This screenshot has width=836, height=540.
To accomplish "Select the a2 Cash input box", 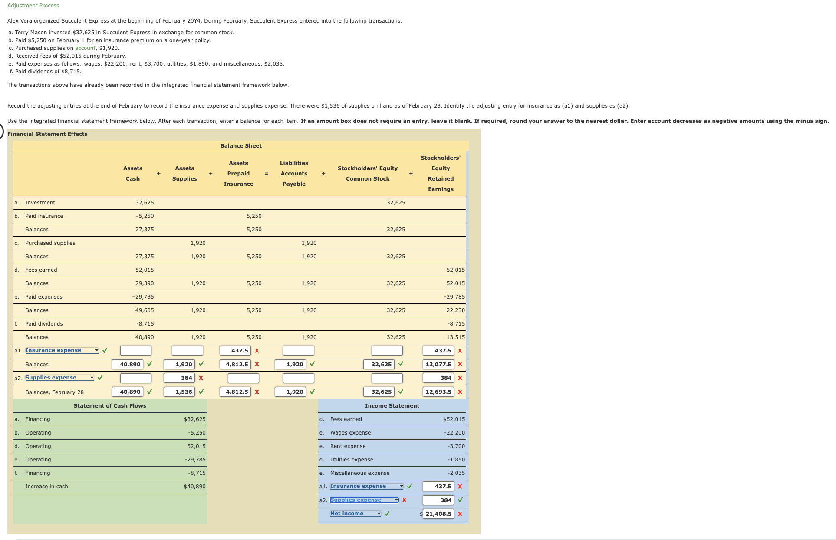I will 136,378.
